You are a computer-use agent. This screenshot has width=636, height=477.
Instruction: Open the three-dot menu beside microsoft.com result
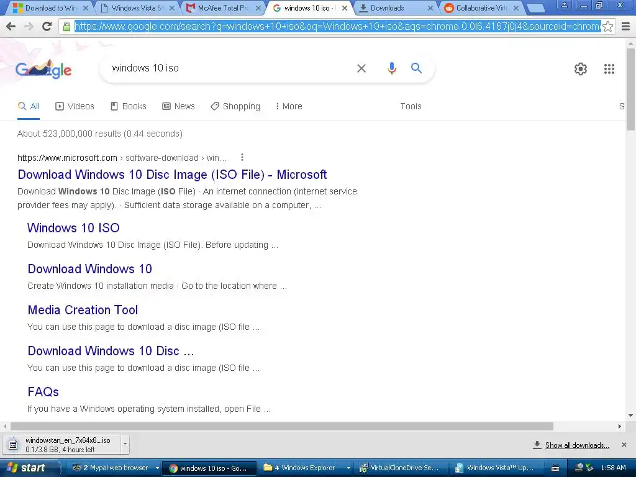click(x=242, y=157)
